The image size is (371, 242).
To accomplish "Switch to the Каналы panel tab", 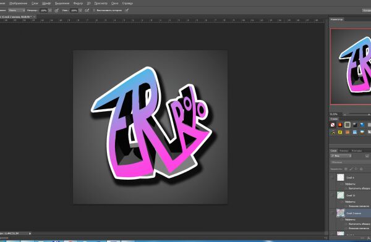I will pyautogui.click(x=344, y=151).
